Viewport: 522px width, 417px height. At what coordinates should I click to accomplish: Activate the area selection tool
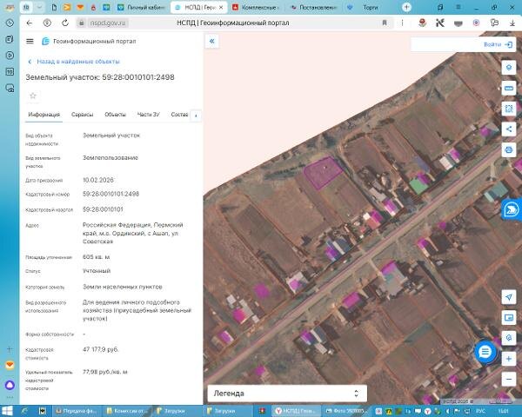[x=508, y=109]
